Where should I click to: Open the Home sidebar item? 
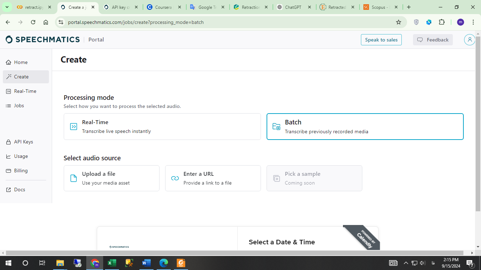click(26, 62)
